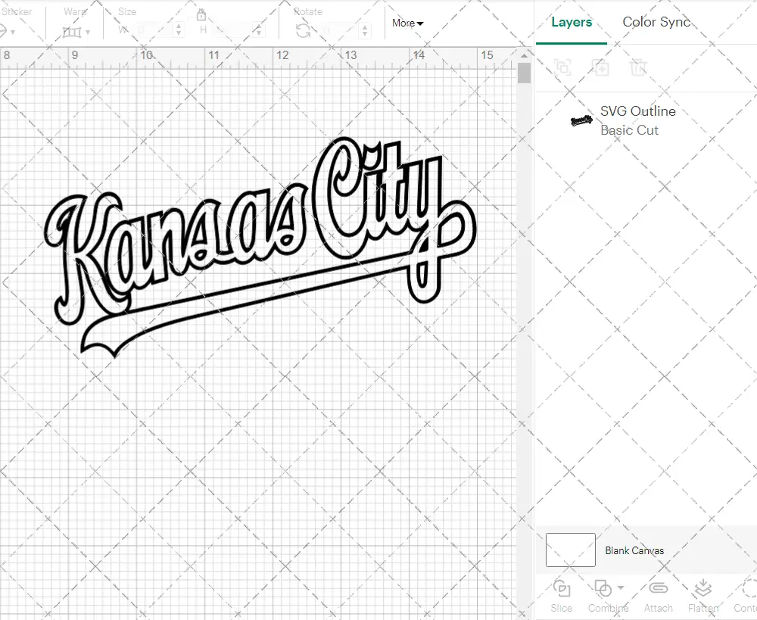Click the Group layers icon

tap(562, 67)
